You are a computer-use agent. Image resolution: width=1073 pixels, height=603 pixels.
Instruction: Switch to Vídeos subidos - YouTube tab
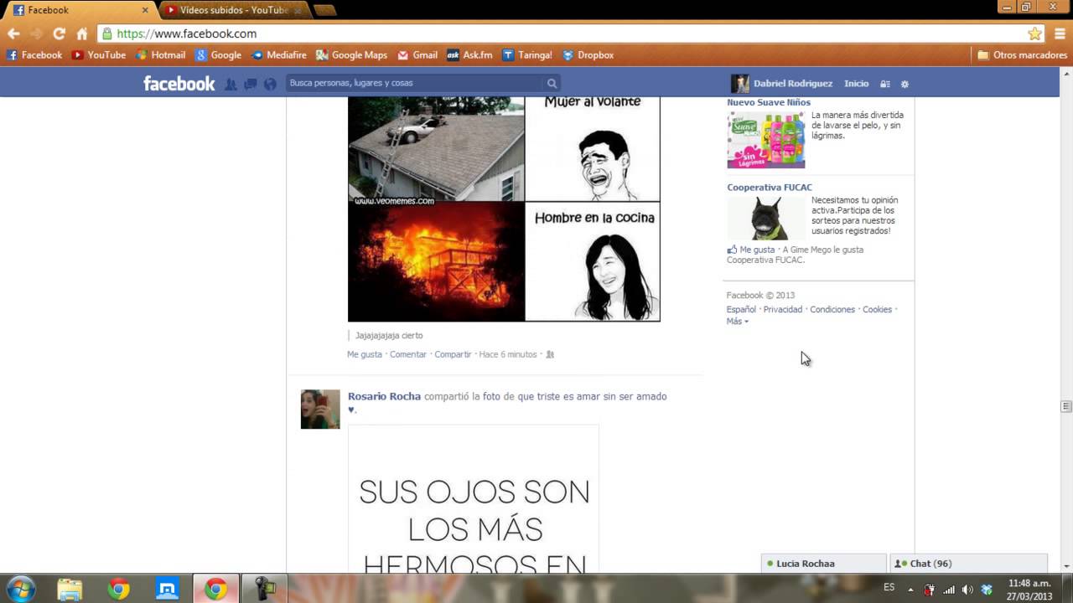tap(234, 10)
